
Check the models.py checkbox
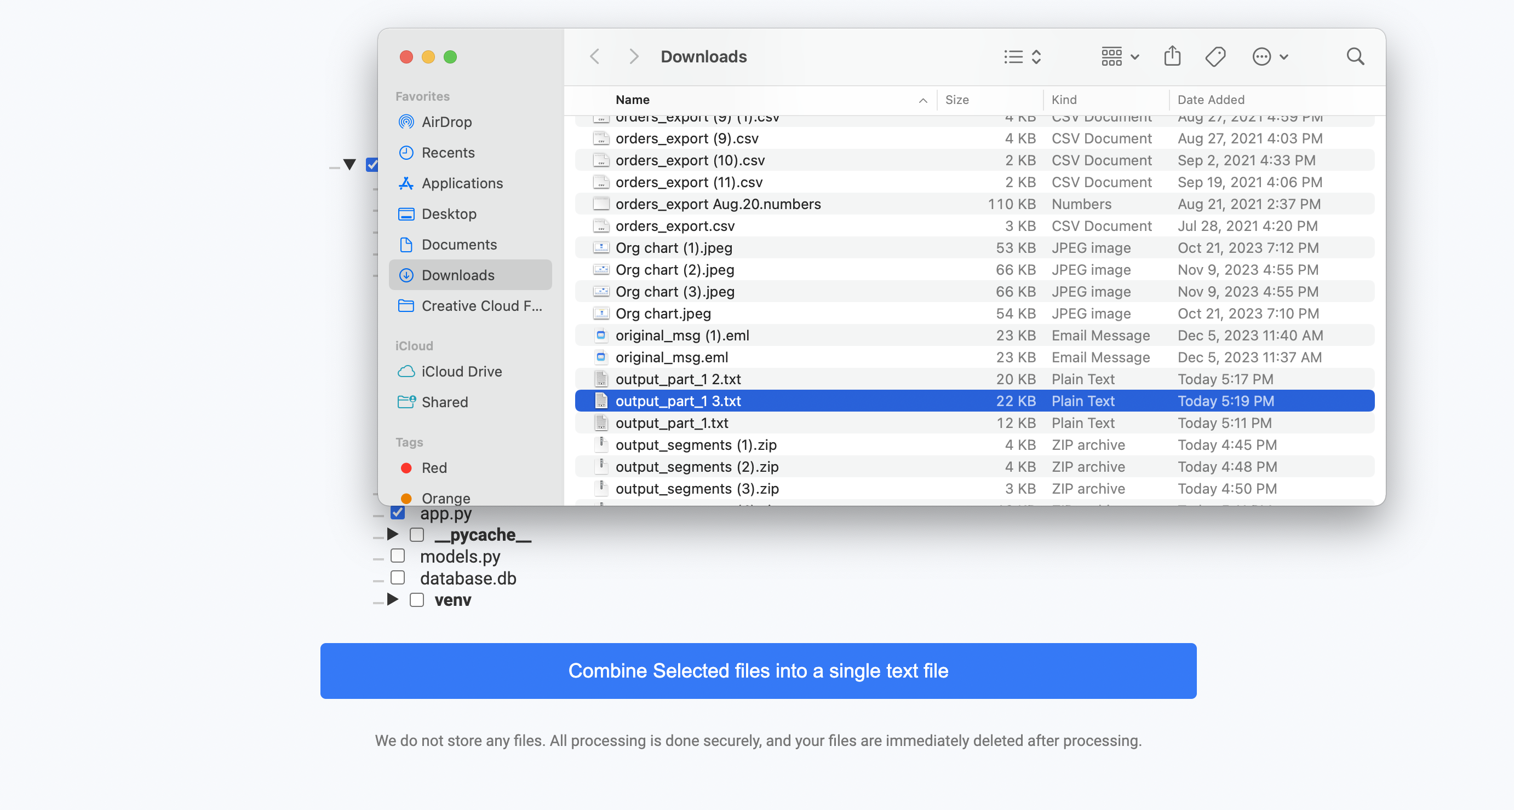tap(398, 556)
